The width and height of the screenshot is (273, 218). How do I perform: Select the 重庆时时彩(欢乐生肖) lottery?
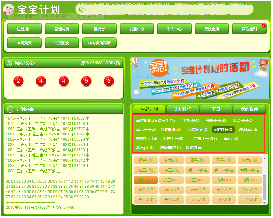tap(155, 121)
